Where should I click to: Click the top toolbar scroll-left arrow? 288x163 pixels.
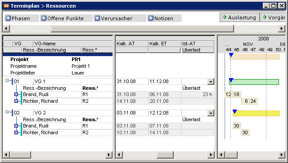[6, 29]
